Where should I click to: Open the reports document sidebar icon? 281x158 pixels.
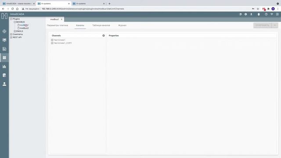tap(4, 49)
